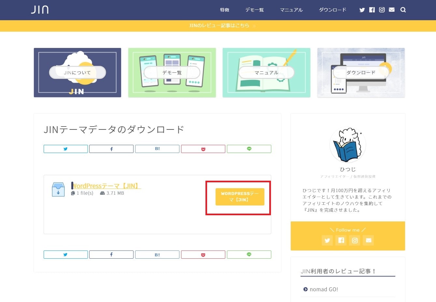Click yellow WORDPRESSテーマ【JIN】 download button

[x=240, y=197]
